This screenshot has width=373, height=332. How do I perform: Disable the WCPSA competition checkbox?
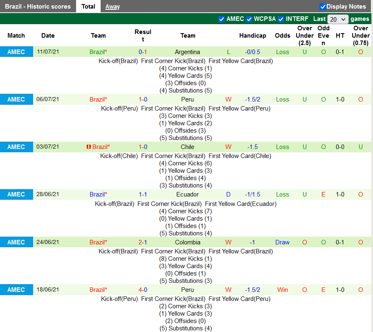point(249,19)
